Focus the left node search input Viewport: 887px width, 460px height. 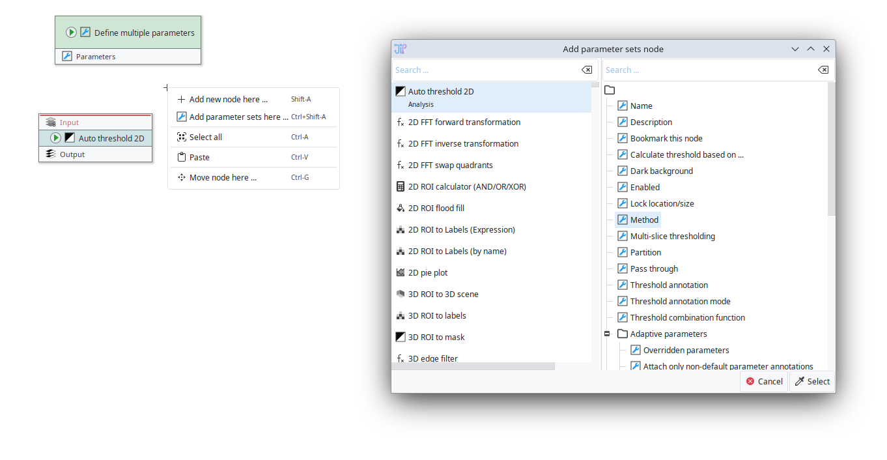[485, 70]
